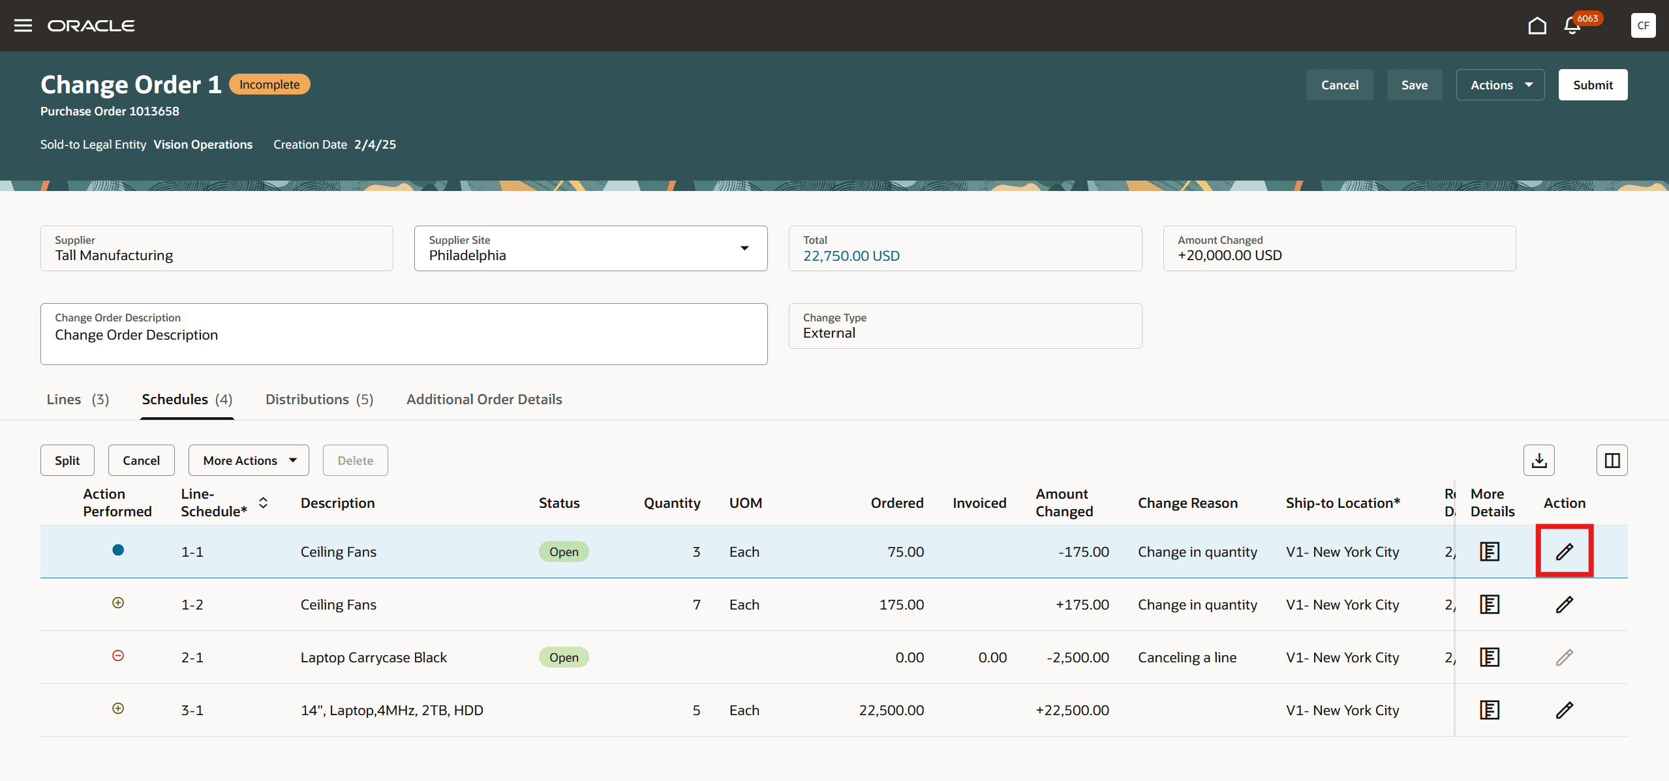Click the Split button
1669x781 pixels.
(x=67, y=460)
